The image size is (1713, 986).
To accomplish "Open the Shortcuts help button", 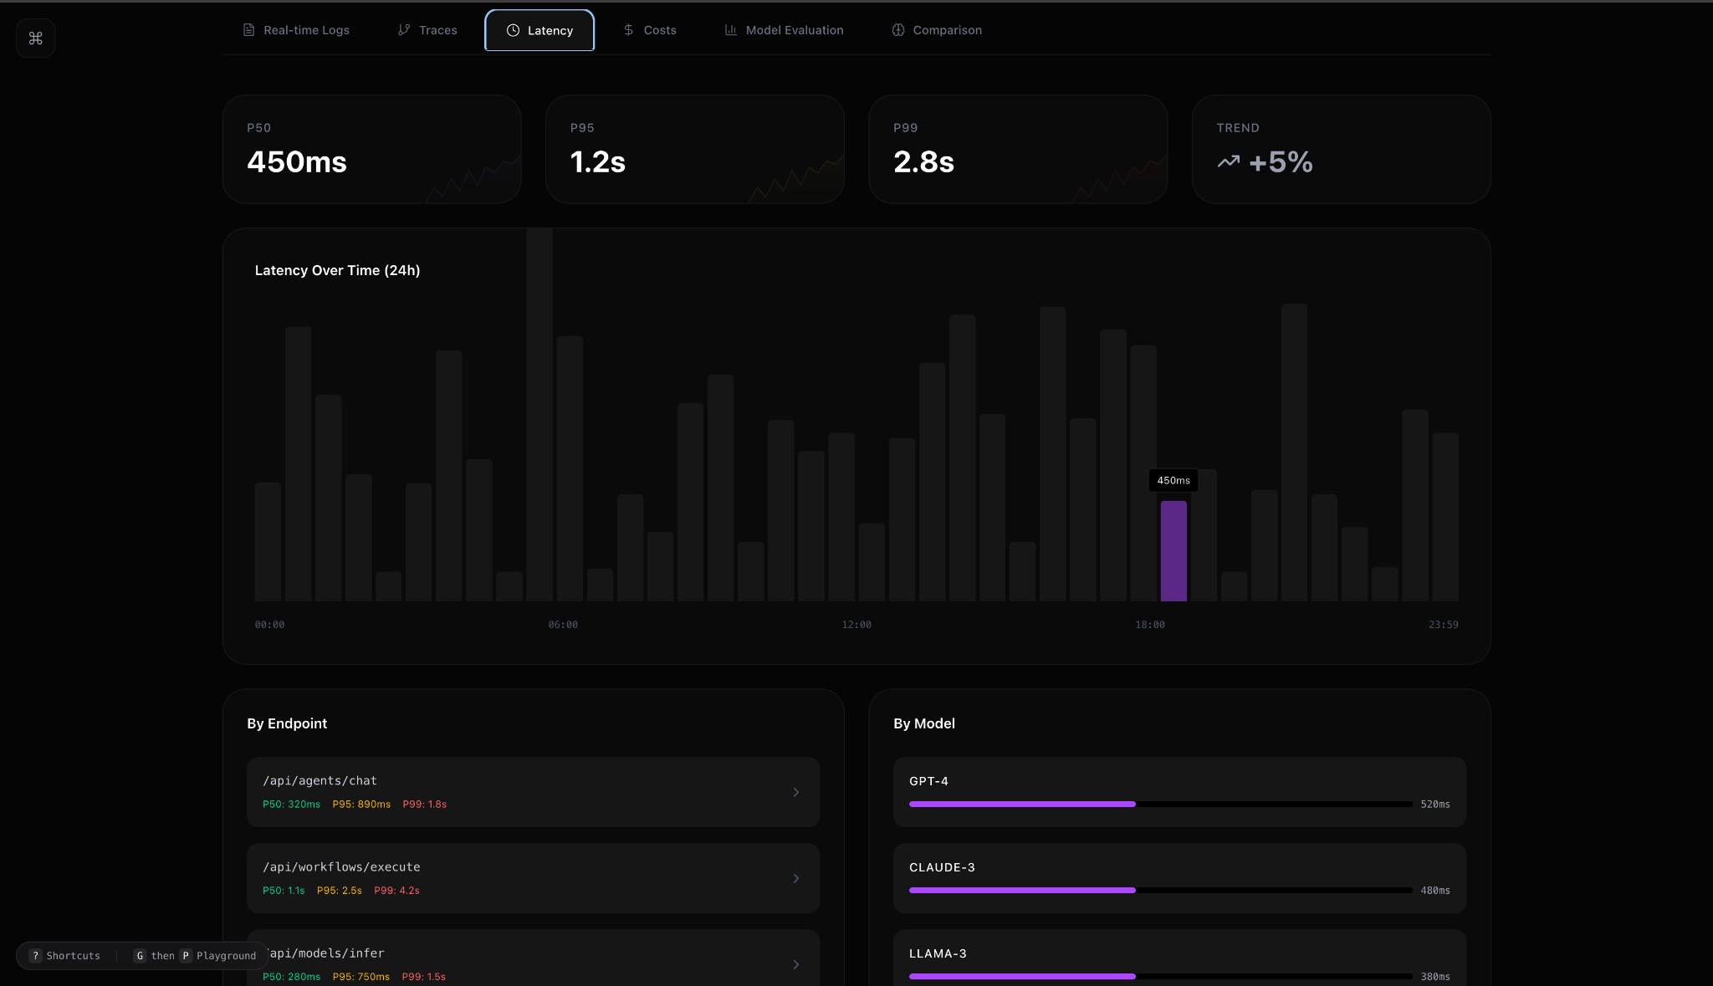I will [x=65, y=955].
